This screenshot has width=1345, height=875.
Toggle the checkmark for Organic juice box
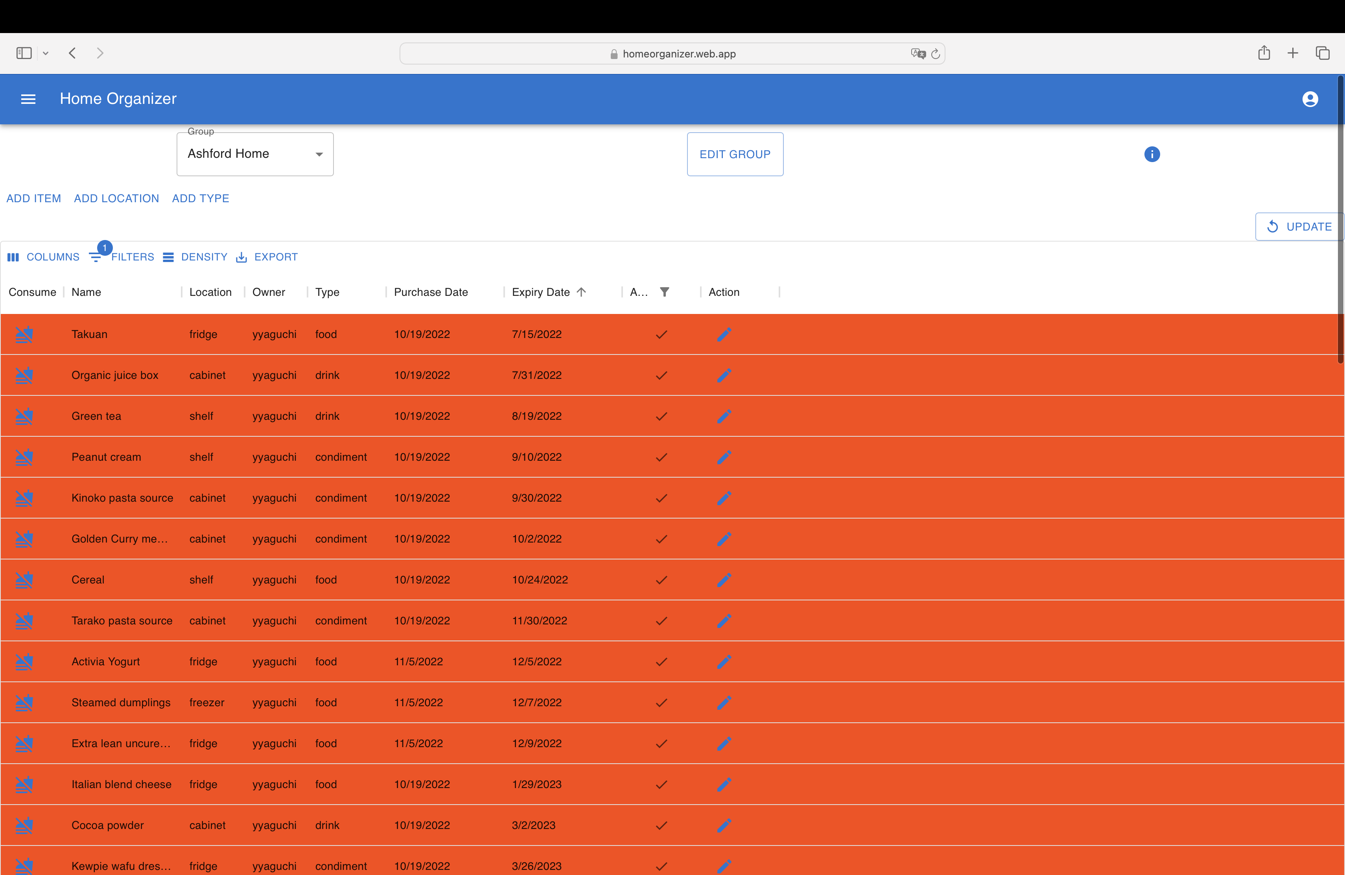pos(661,375)
